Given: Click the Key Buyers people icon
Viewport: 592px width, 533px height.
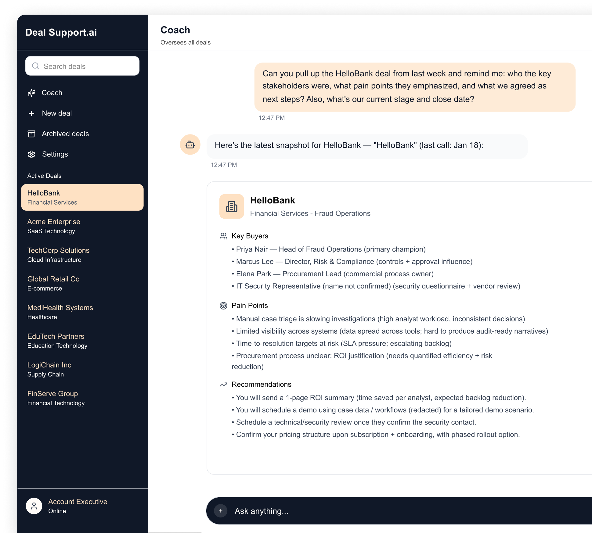Looking at the screenshot, I should (223, 236).
